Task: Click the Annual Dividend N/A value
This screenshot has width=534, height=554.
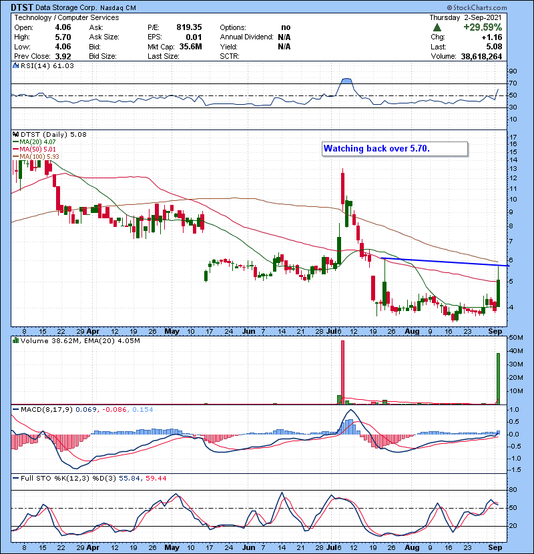Action: (x=284, y=37)
